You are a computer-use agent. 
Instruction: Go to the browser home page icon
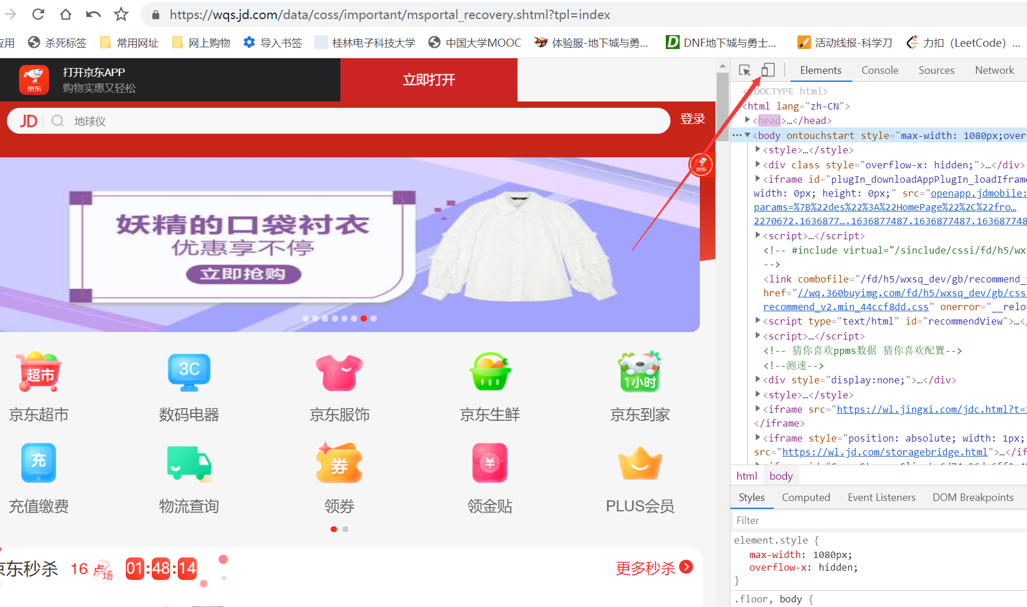point(66,14)
